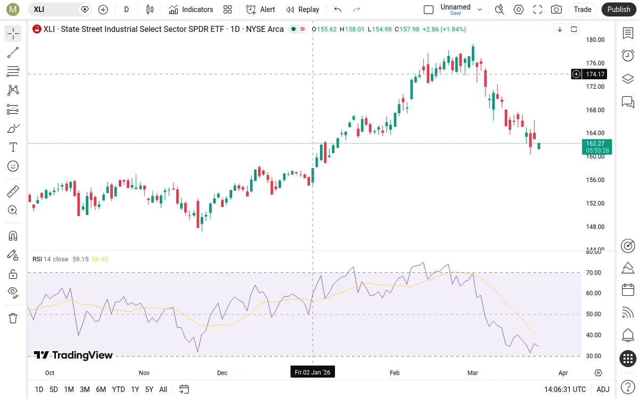Open notifications bell in right sidebar
Image resolution: width=639 pixels, height=399 pixels.
628,336
